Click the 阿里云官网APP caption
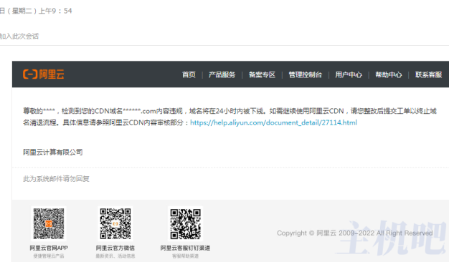Screen dimensions: 449x262 49,248
